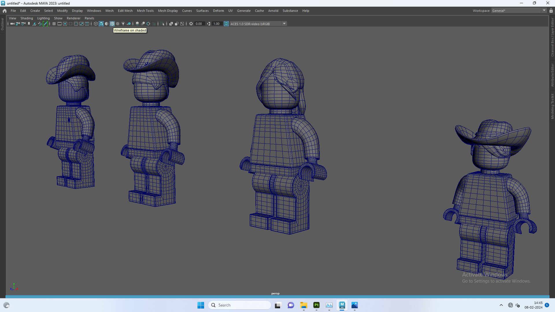Click the Gamma reset icon
This screenshot has width=555, height=312.
[x=209, y=24]
